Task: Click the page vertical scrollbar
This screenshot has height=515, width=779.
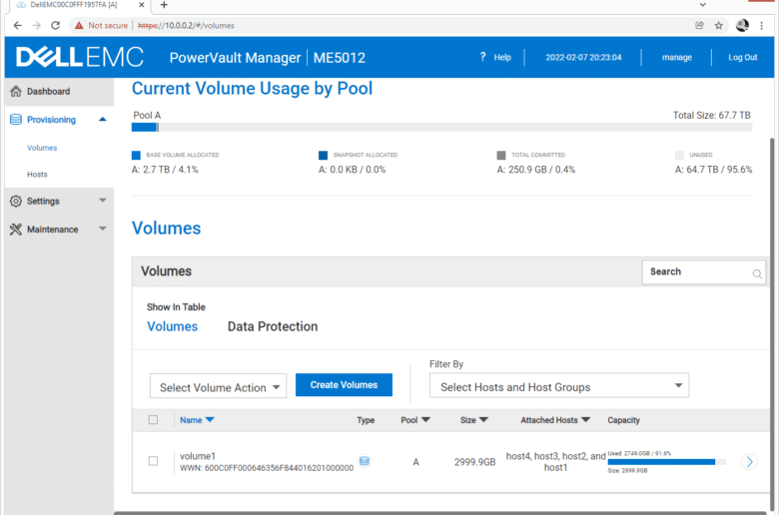Action: (x=773, y=322)
